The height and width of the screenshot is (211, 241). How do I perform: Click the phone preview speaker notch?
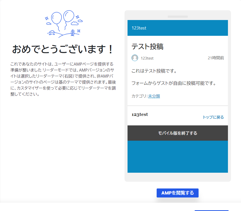click(178, 17)
